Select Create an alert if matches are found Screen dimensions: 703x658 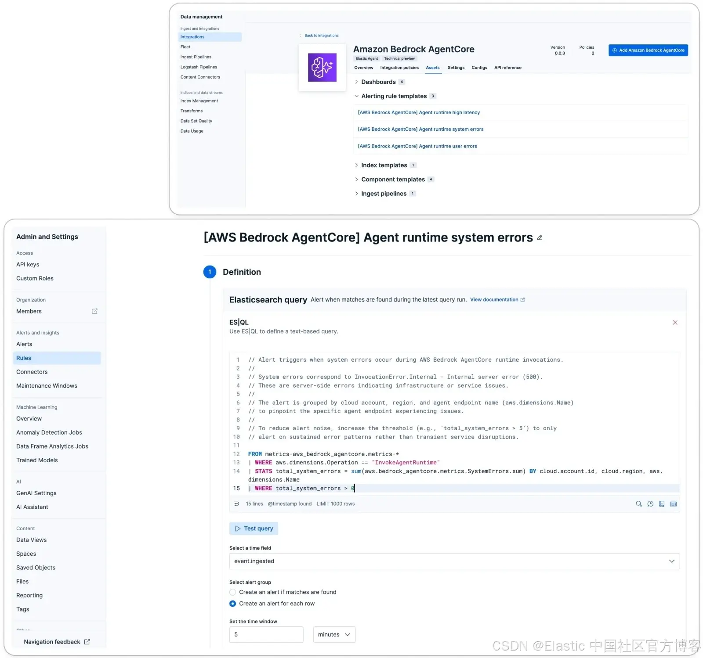tap(233, 592)
